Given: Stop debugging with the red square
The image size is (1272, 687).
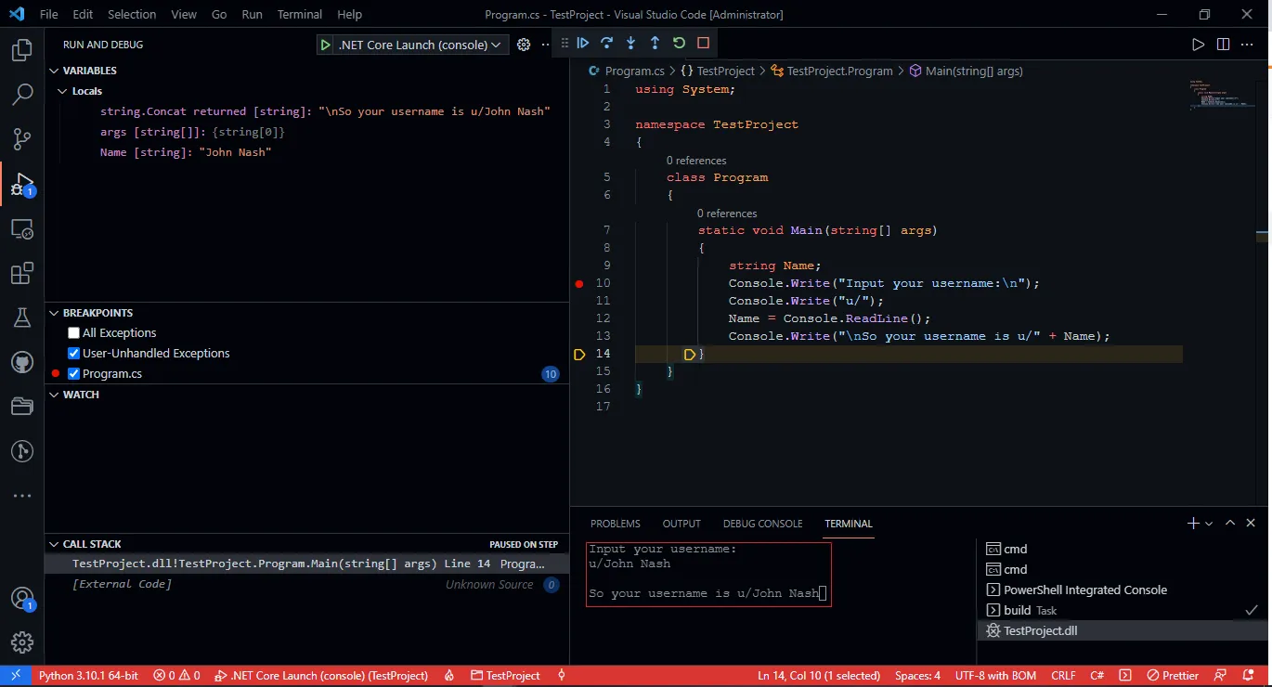Looking at the screenshot, I should pos(703,43).
